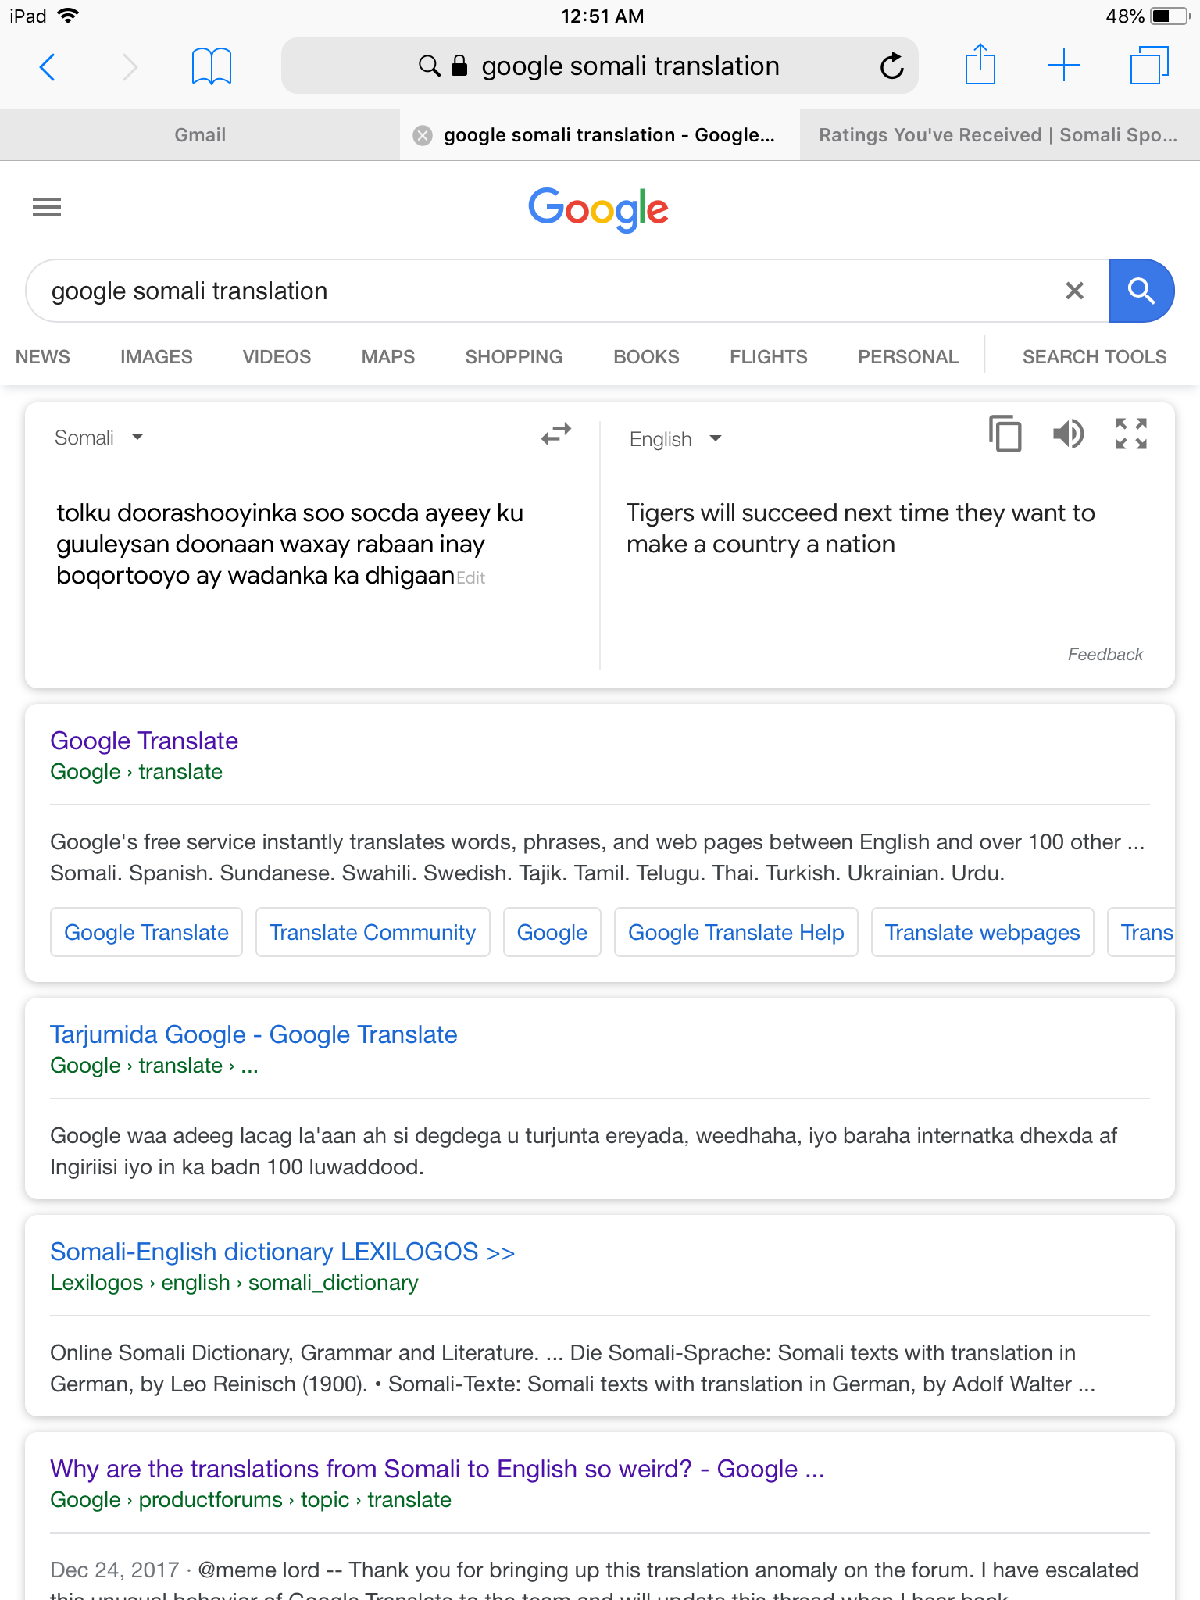Reload the page in address bar
The height and width of the screenshot is (1600, 1200).
891,66
